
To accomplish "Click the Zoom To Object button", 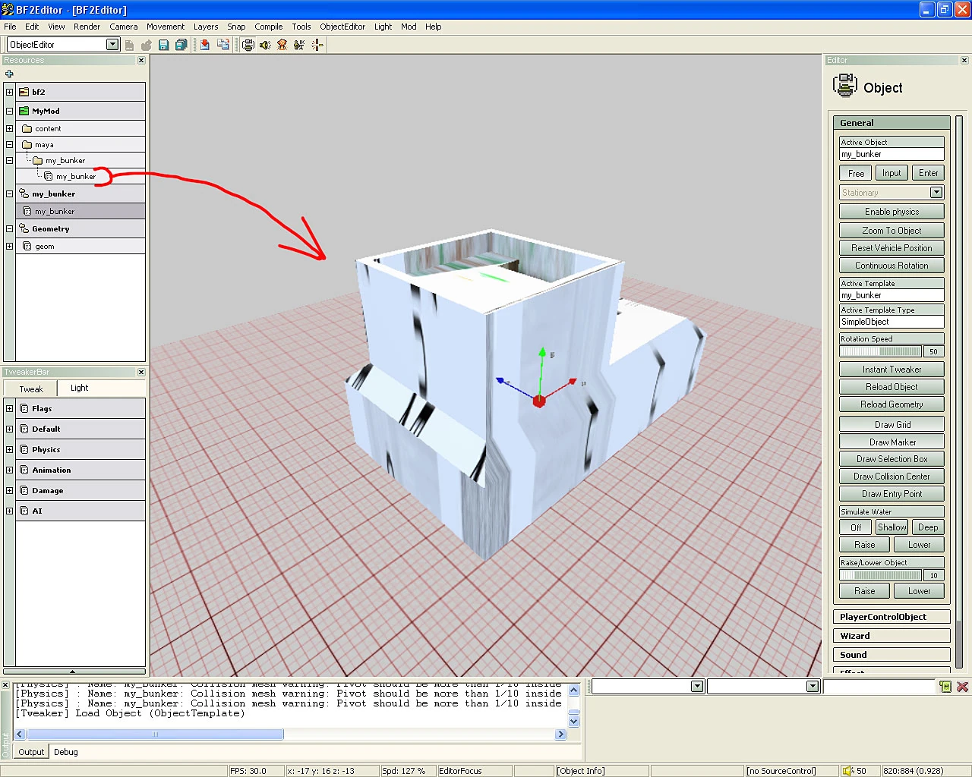I will (892, 231).
